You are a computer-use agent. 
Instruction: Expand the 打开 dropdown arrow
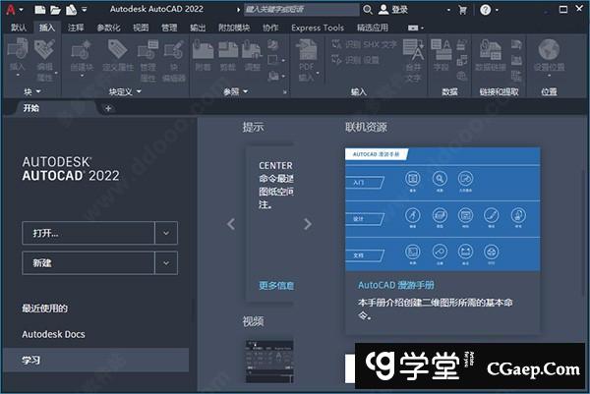click(x=166, y=233)
